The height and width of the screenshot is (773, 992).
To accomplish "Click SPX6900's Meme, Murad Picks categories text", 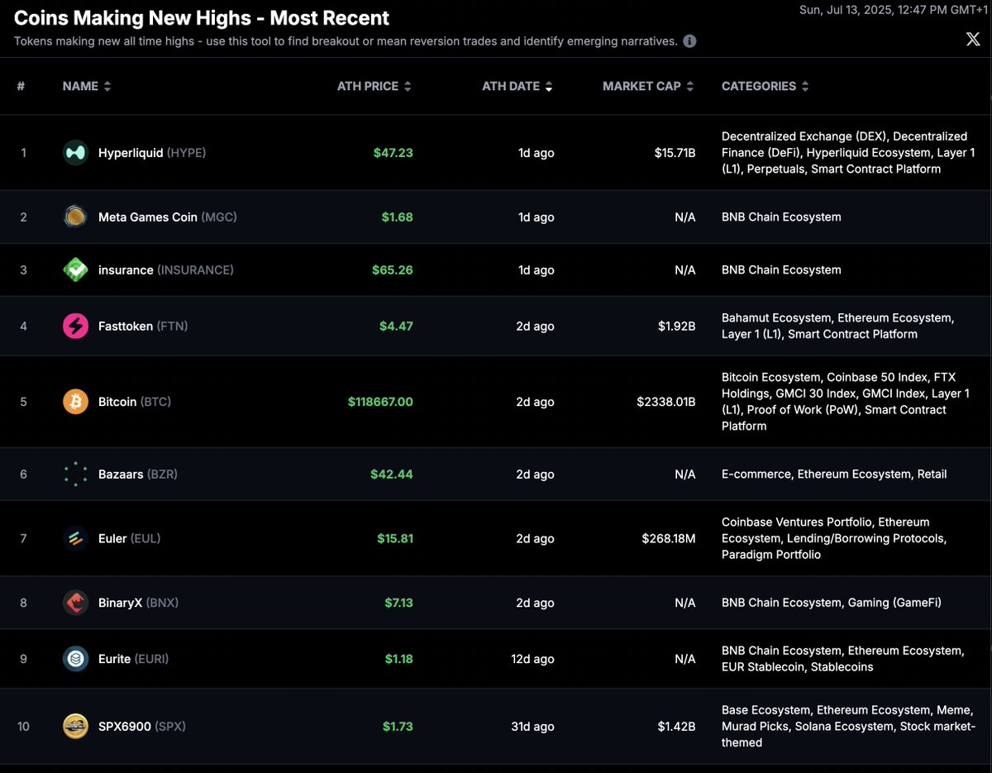I will [849, 727].
